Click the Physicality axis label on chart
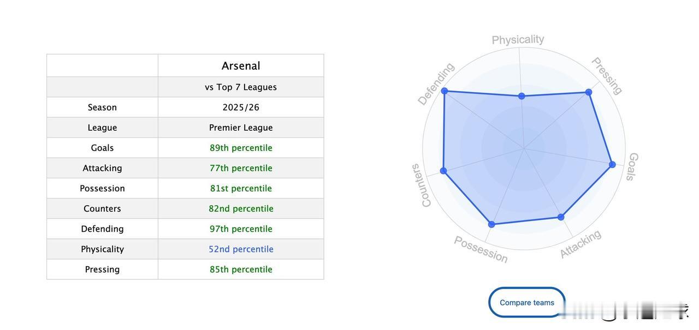The width and height of the screenshot is (699, 330). (x=518, y=40)
